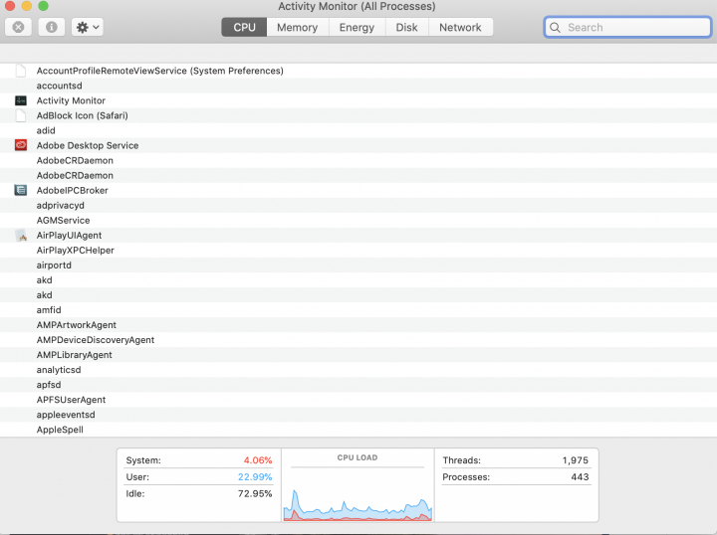Select the APFSUserAgent process
Image resolution: width=717 pixels, height=535 pixels.
pyautogui.click(x=71, y=400)
